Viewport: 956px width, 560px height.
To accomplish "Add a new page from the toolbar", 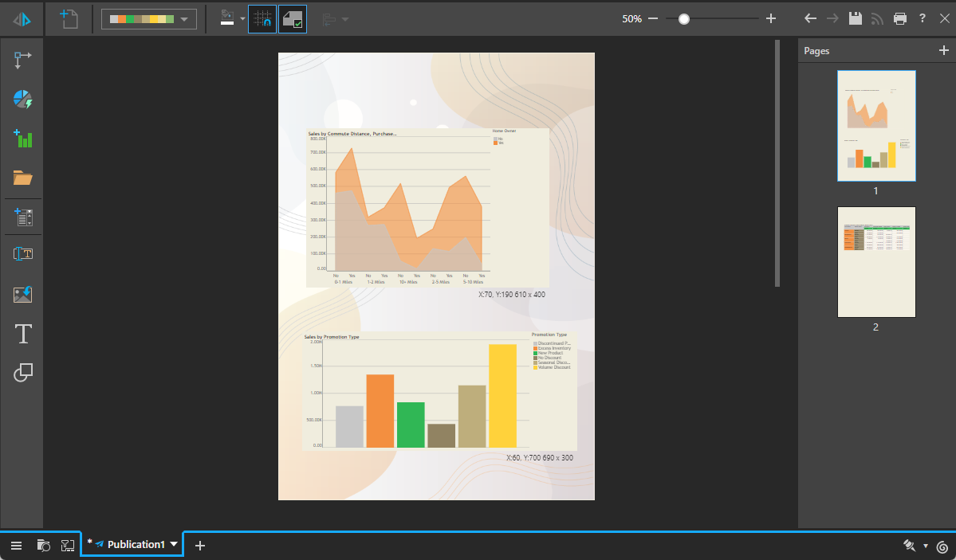I will pyautogui.click(x=69, y=18).
